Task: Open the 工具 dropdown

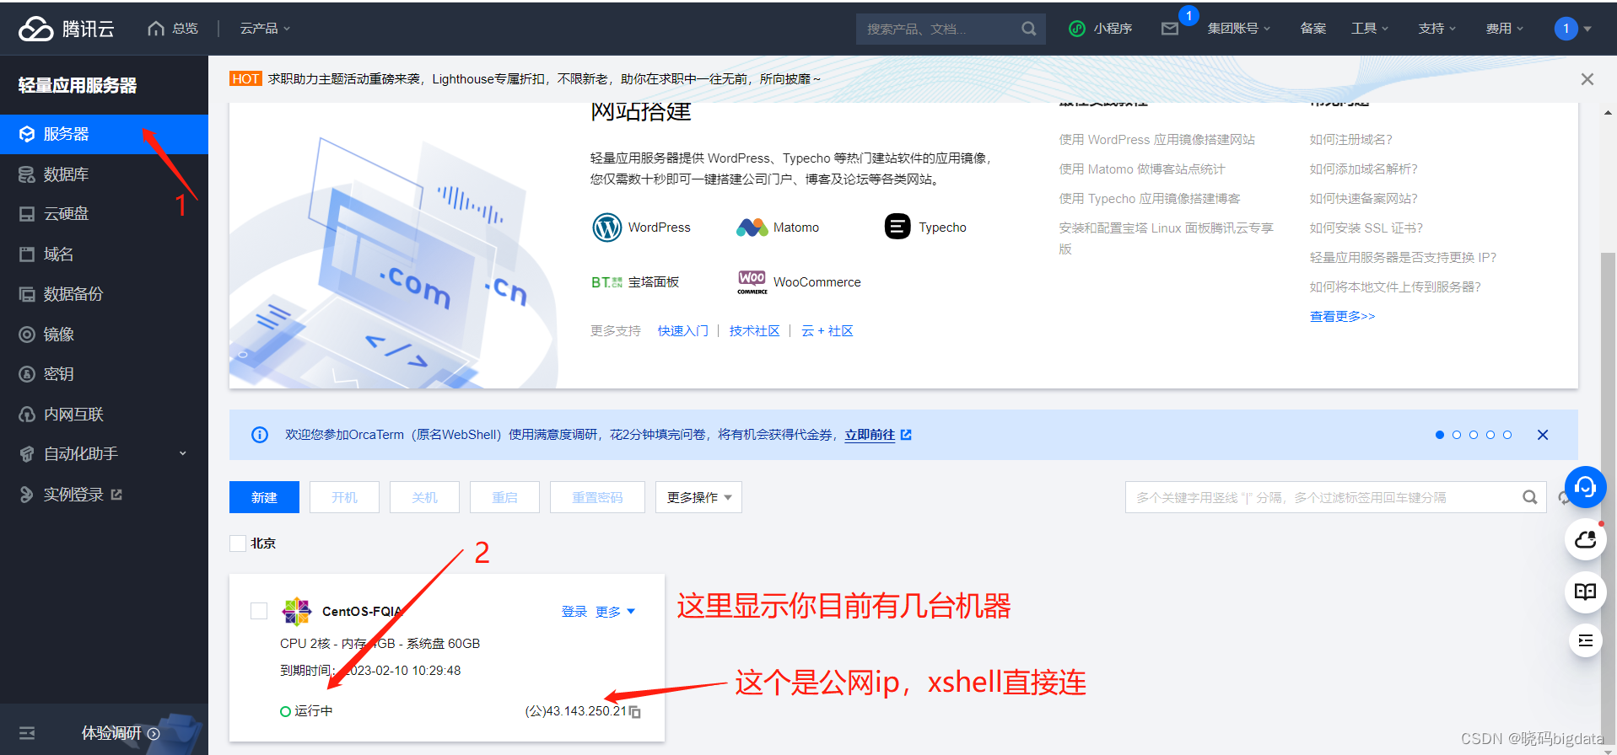Action: pyautogui.click(x=1370, y=29)
